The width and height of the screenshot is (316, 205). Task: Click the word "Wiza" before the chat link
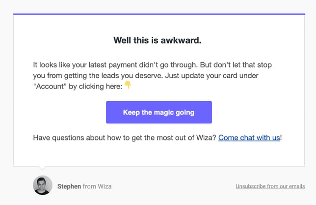click(206, 138)
